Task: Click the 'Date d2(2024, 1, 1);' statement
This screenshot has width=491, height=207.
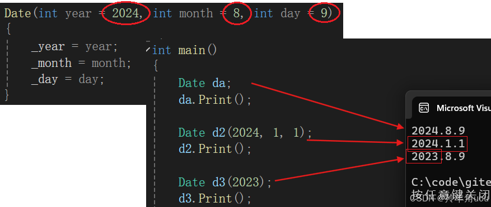Action: pyautogui.click(x=245, y=133)
